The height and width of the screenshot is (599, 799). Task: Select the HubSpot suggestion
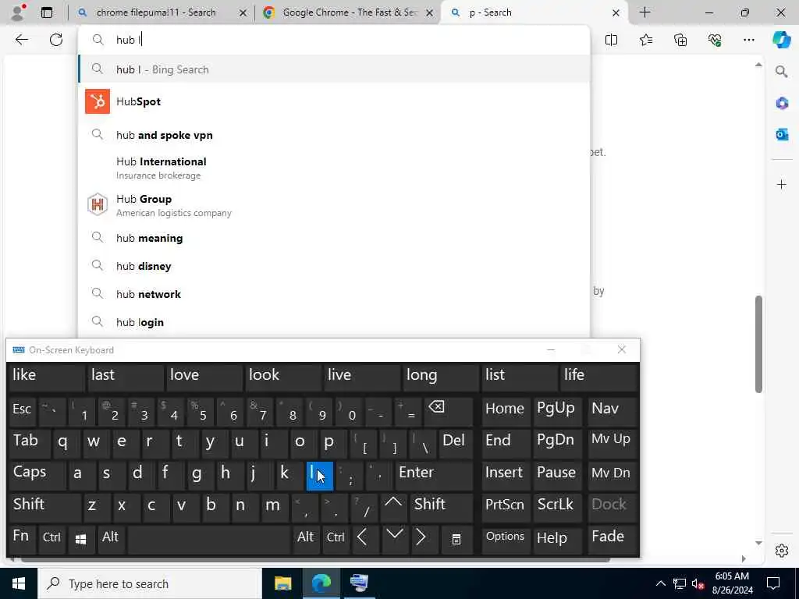coord(334,101)
